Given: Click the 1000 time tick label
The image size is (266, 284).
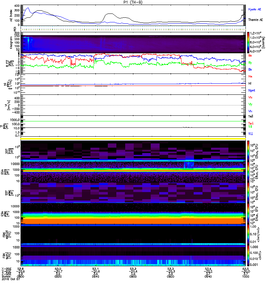Looking at the screenshot, I should point(245,277).
